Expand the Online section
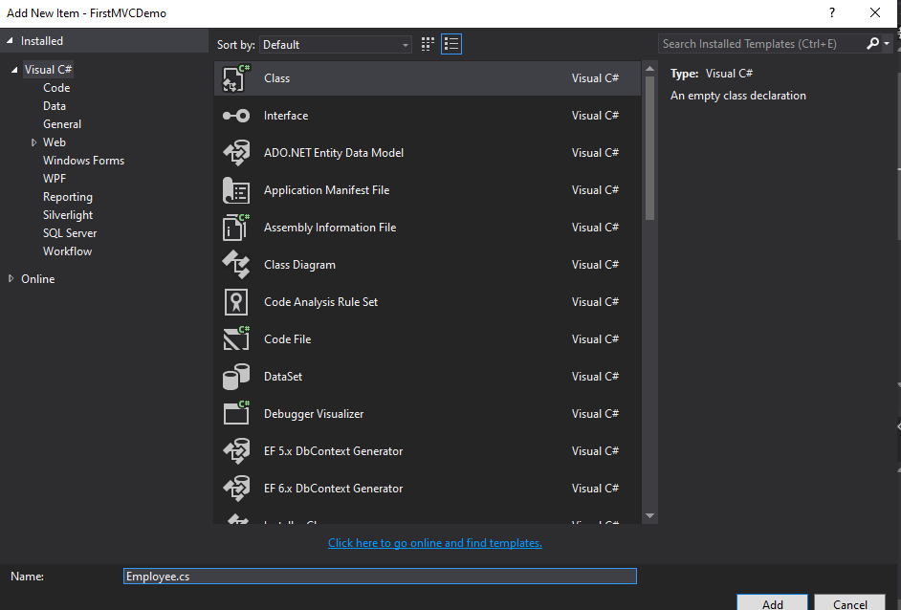Viewport: 901px width, 610px height. point(11,278)
